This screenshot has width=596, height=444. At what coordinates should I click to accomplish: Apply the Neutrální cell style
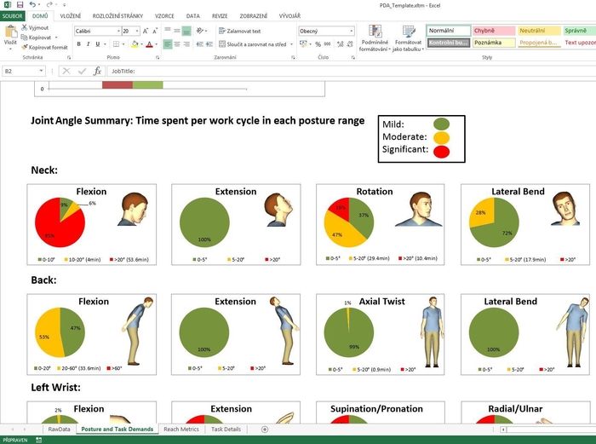pyautogui.click(x=539, y=31)
